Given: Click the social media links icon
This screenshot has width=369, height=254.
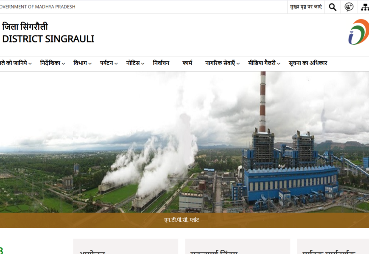Looking at the screenshot, I should click(x=349, y=7).
